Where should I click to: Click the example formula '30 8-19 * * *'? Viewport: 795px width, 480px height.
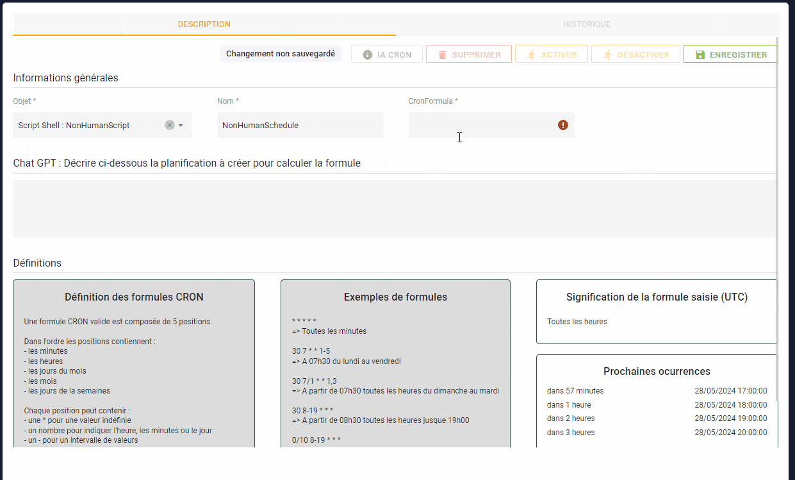coord(312,411)
